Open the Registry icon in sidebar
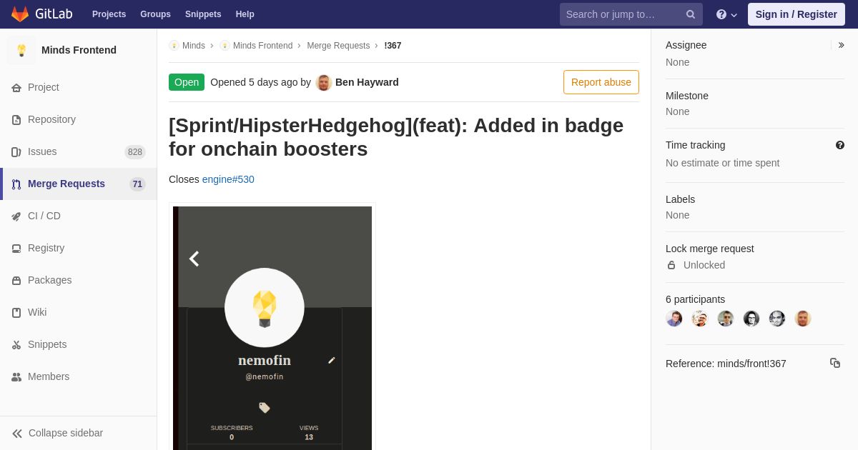The width and height of the screenshot is (858, 450). point(16,248)
